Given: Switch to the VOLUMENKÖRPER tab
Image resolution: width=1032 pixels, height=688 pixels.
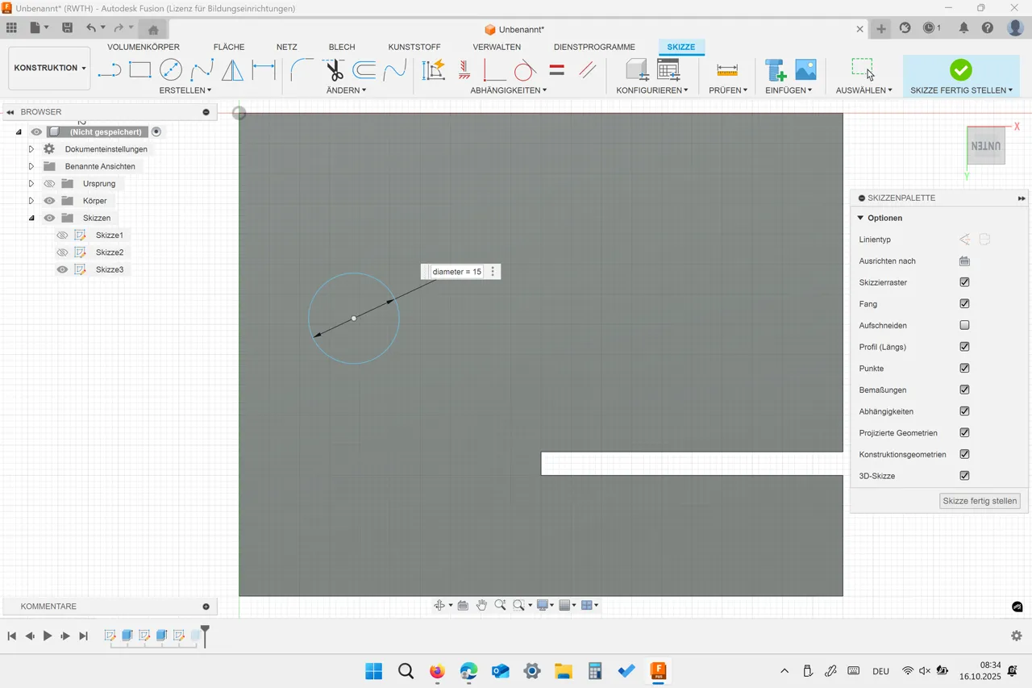Looking at the screenshot, I should coord(144,47).
